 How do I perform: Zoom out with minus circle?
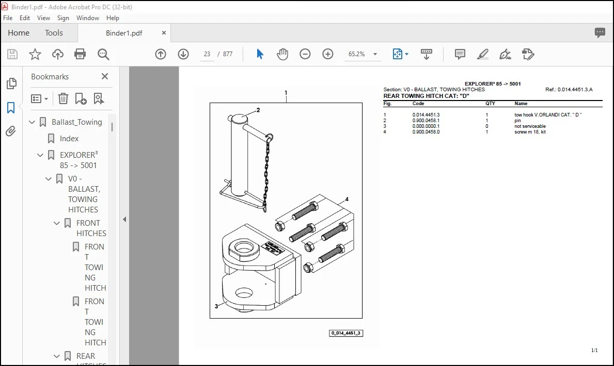305,54
